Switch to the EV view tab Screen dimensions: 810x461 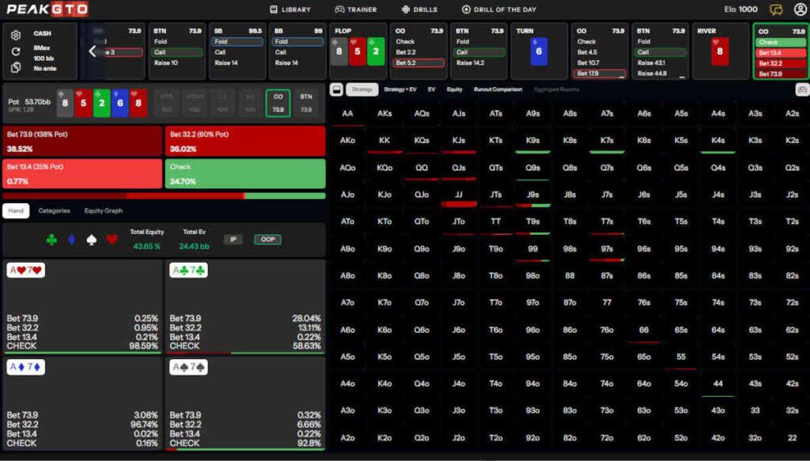431,89
